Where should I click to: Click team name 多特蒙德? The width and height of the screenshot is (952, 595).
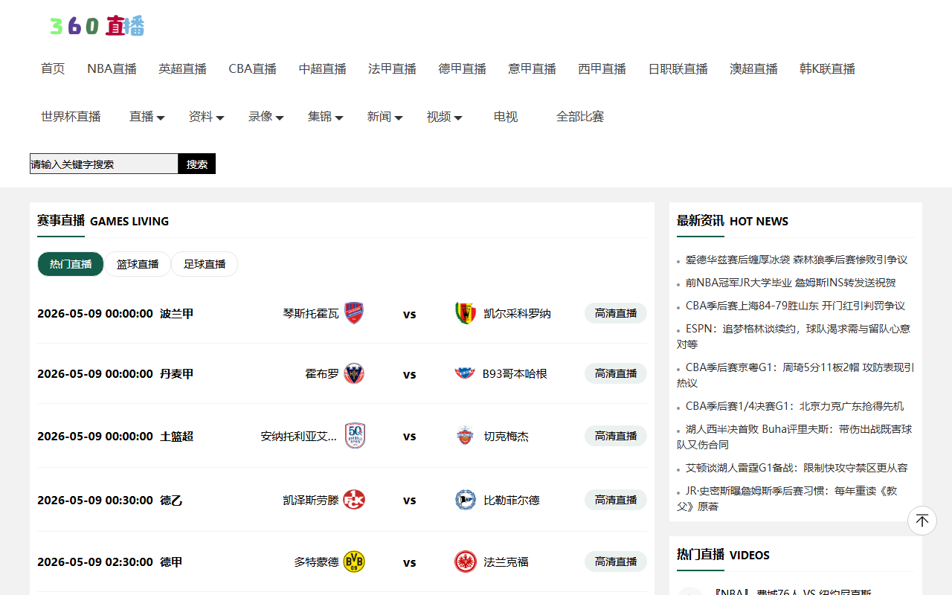316,562
